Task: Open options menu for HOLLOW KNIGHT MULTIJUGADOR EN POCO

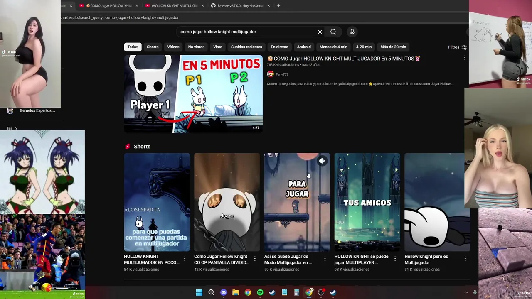Action: (x=185, y=259)
